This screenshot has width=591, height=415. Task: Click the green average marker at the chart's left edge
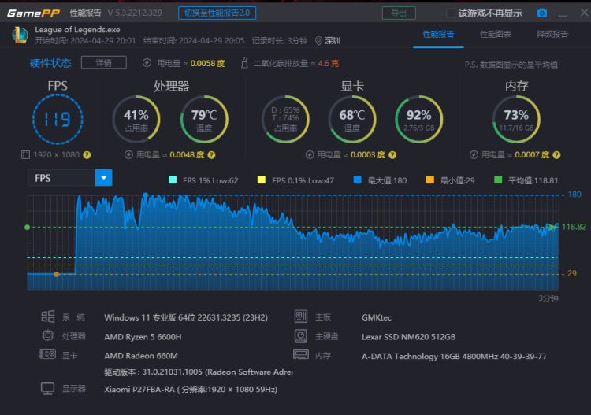click(x=27, y=227)
